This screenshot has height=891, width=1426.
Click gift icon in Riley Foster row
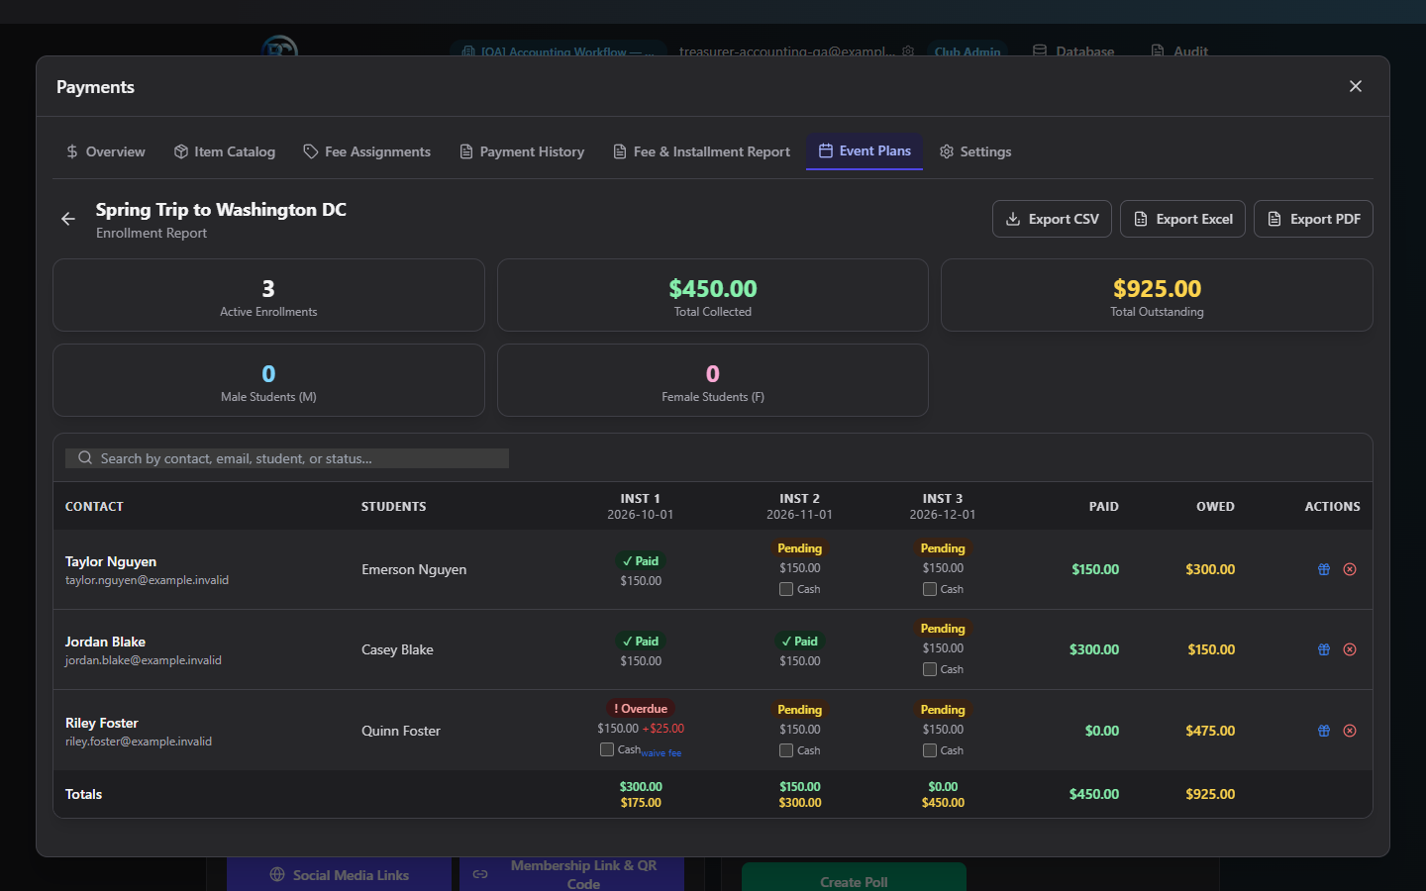pyautogui.click(x=1324, y=731)
